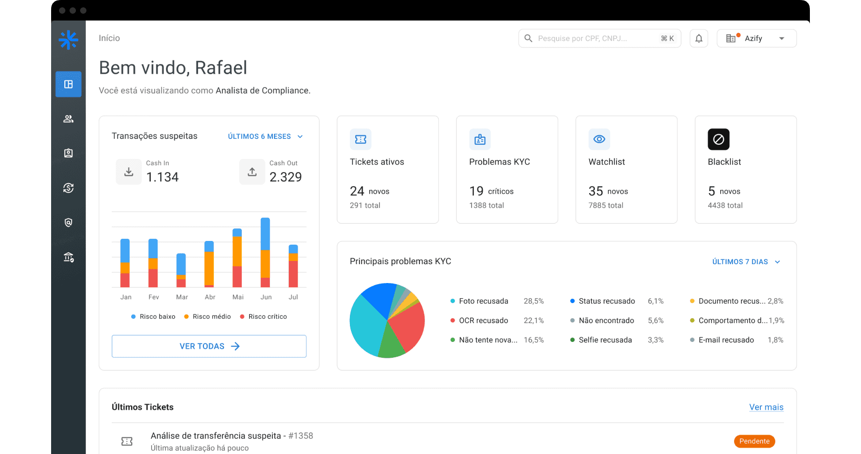Click the blue asterisk logo in the sidebar
Screen dimensions: 861x454
[69, 39]
